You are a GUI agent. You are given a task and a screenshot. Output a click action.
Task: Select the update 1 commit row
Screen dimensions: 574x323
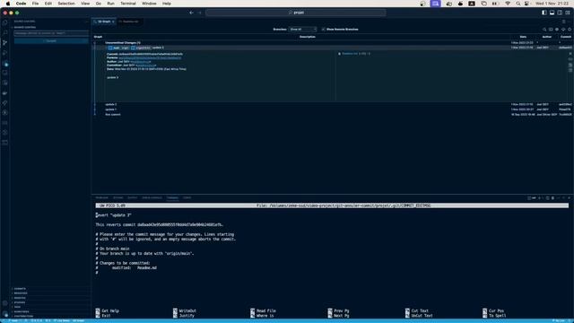[x=333, y=109]
